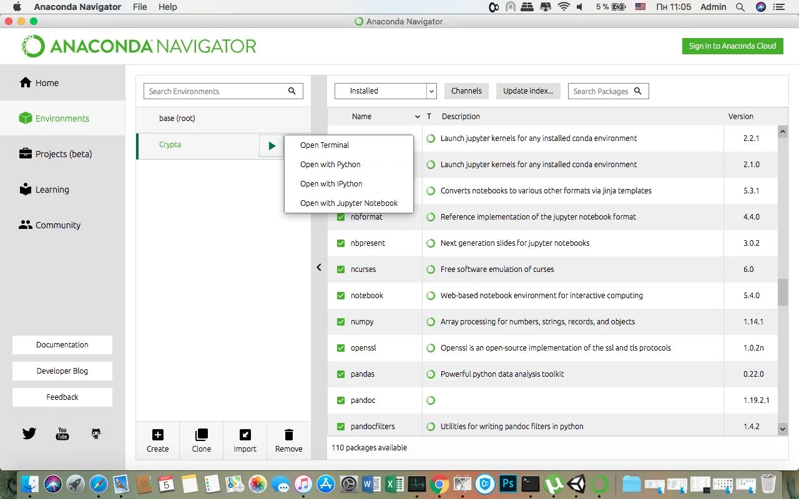Open the Anaconda YouTube link
Image resolution: width=799 pixels, height=499 pixels.
pyautogui.click(x=62, y=434)
